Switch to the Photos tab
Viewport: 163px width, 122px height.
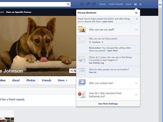click(31, 80)
